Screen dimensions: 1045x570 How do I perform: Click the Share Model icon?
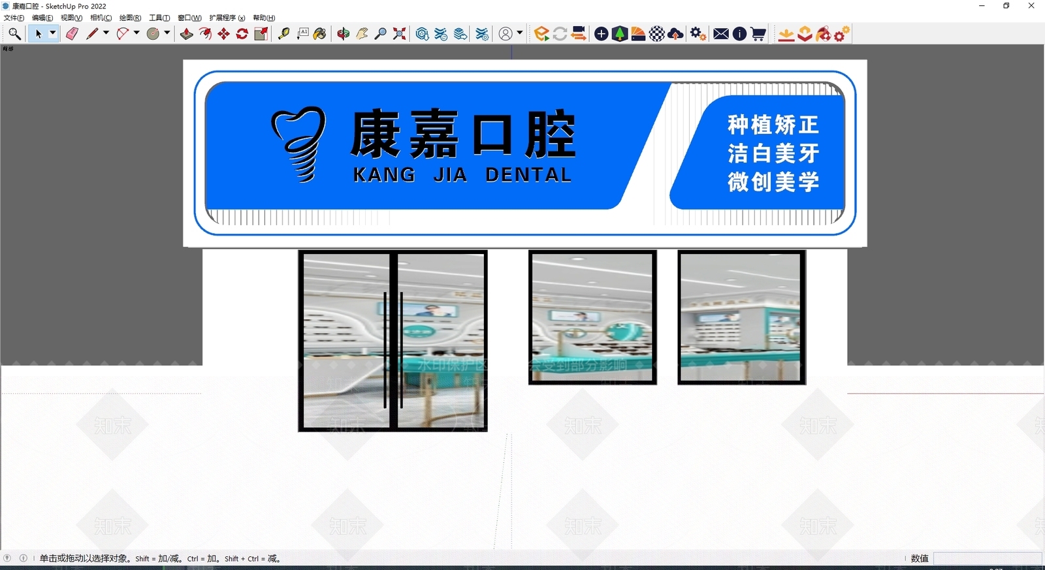tap(442, 34)
